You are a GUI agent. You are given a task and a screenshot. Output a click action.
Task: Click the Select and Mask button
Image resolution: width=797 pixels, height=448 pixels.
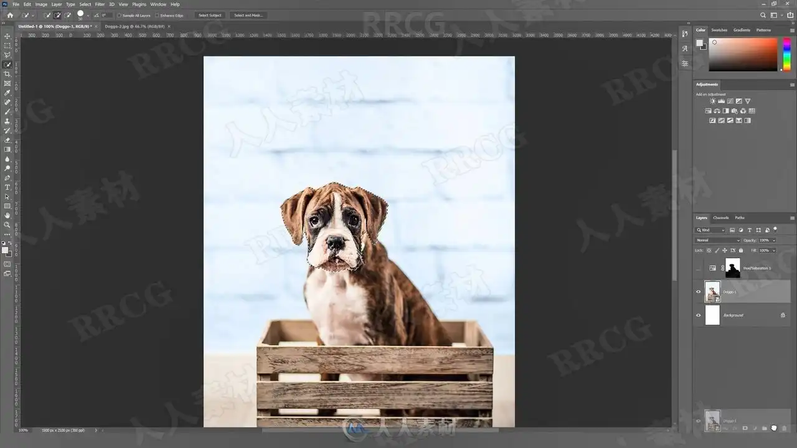point(248,15)
